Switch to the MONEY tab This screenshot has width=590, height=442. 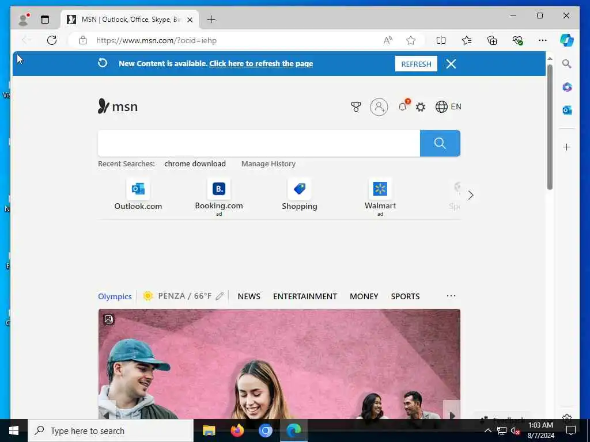[364, 296]
